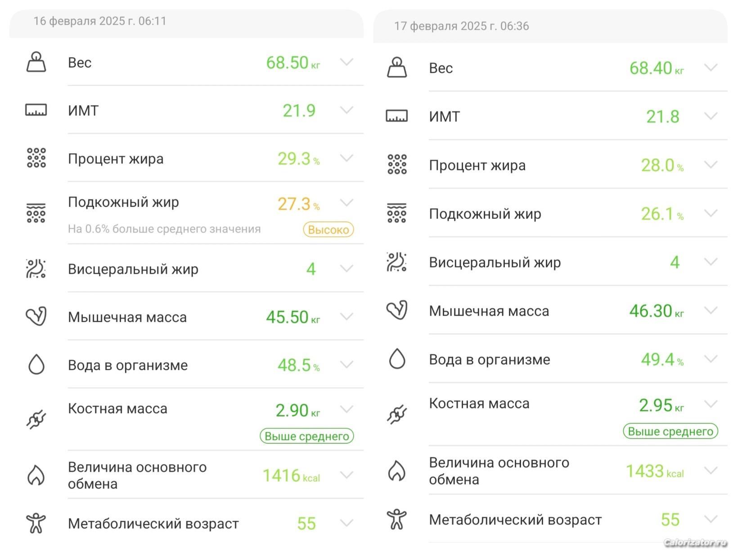Expand the 46.30 кг muscle mass row

pyautogui.click(x=710, y=310)
